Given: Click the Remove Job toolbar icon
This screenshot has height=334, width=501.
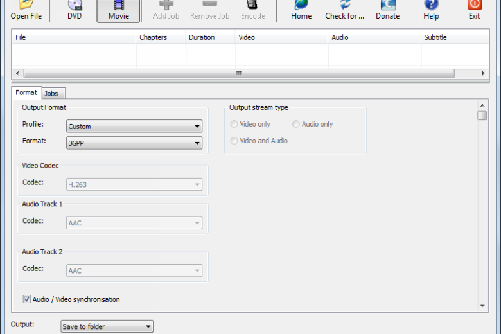Looking at the screenshot, I should (x=209, y=10).
